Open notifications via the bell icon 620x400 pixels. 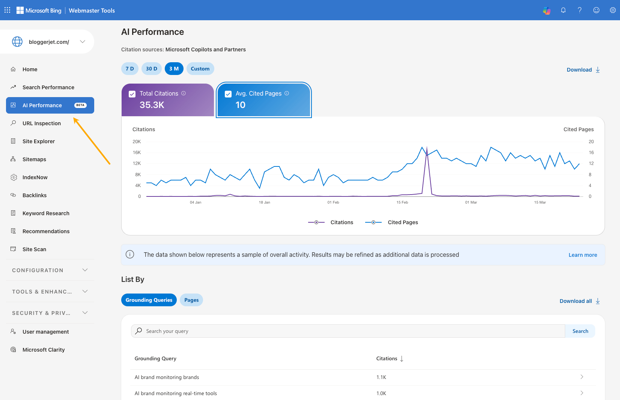[x=563, y=10]
